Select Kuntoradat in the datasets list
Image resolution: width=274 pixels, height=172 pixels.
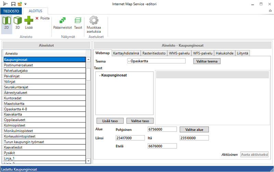tap(45, 98)
